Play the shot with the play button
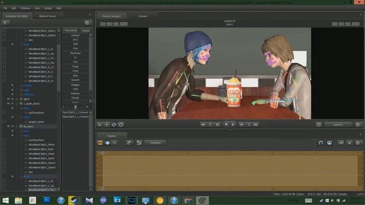The height and width of the screenshot is (205, 365). (233, 125)
